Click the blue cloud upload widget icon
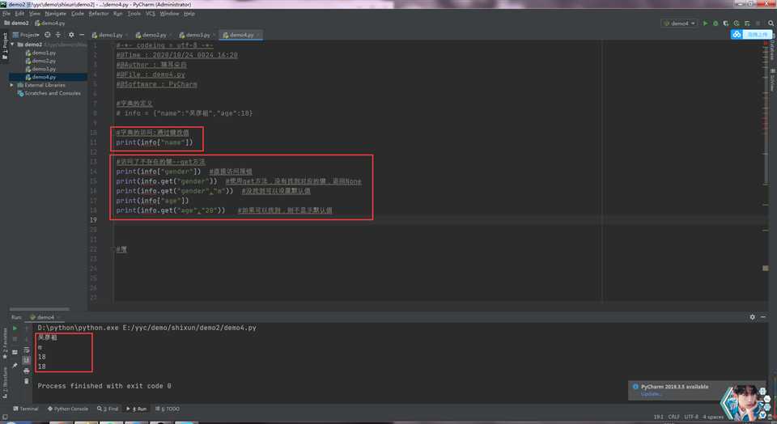Screen dimensions: 777x424 point(737,34)
